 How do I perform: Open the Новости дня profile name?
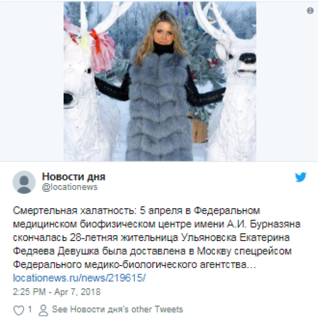click(74, 176)
